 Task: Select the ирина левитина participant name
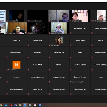[x=59, y=89]
